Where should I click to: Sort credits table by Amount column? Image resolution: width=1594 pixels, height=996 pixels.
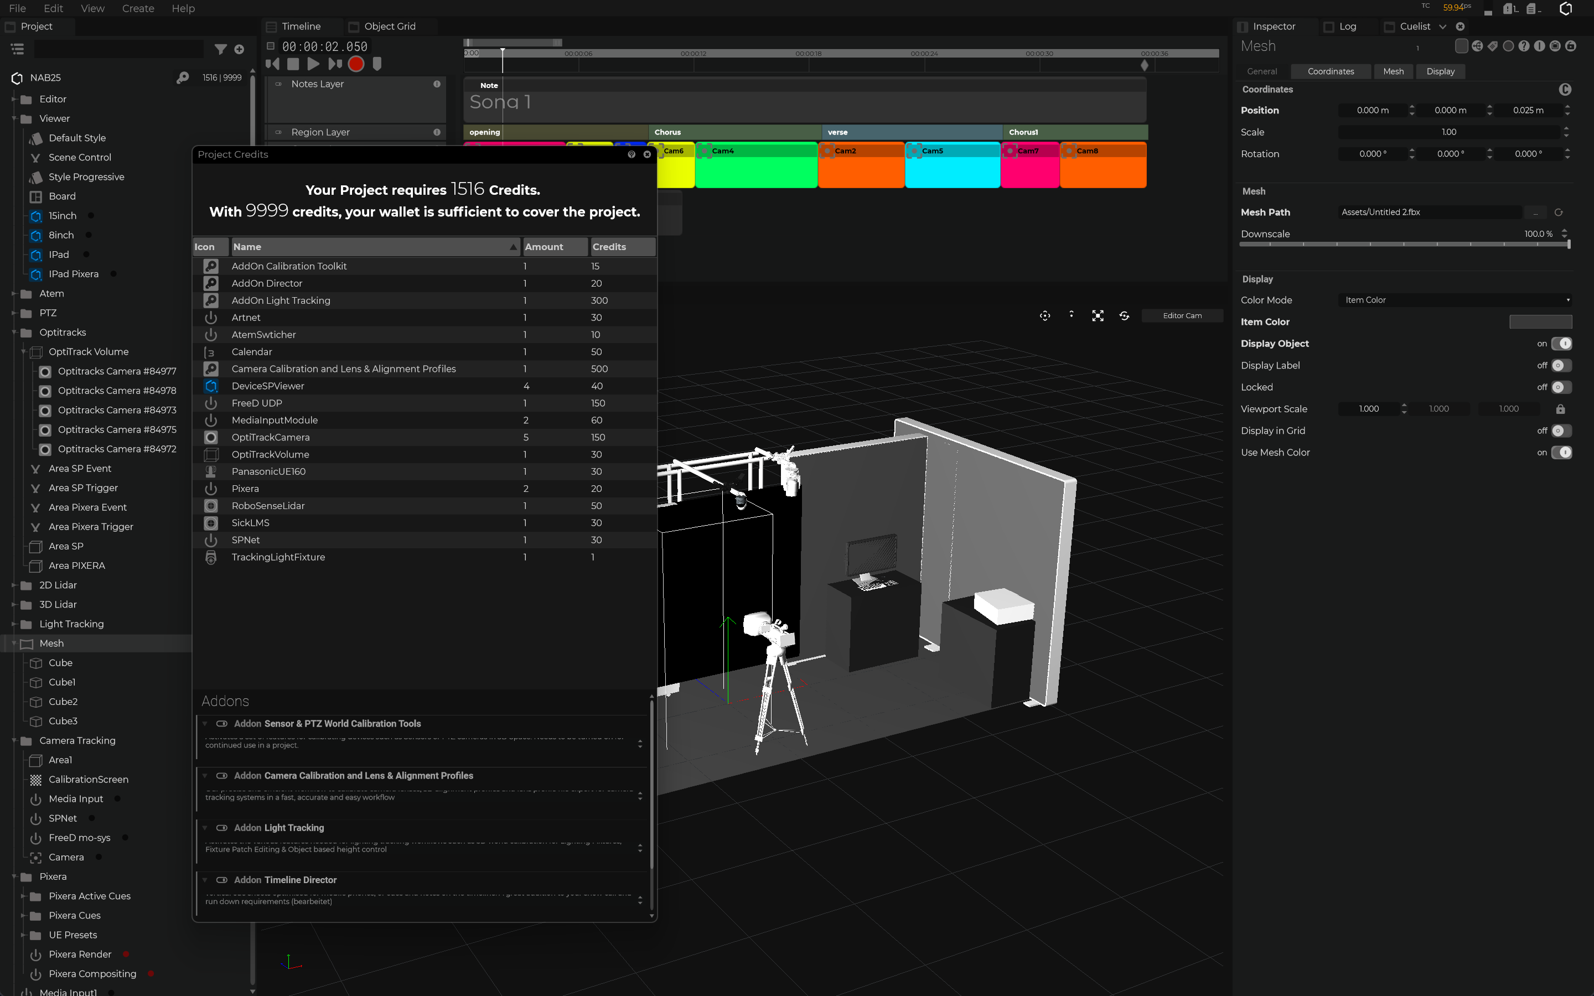[x=555, y=247]
